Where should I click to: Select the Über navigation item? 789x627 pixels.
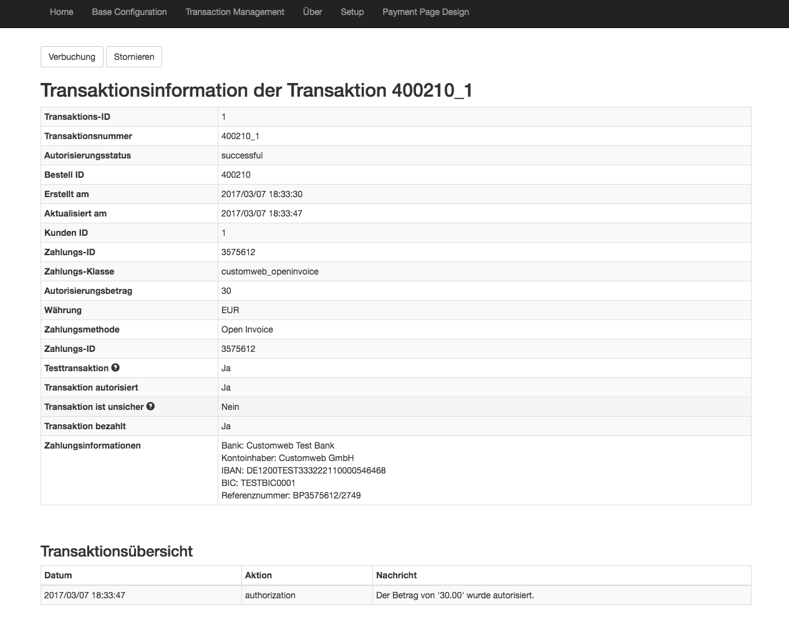(312, 12)
